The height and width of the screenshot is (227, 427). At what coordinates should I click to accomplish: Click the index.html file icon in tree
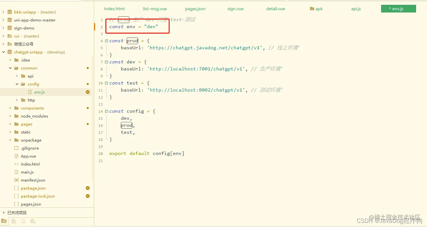click(x=16, y=164)
